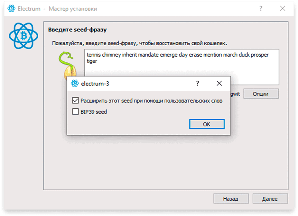Click the BIP39 seed label text
This screenshot has height=216, width=298.
[x=94, y=112]
